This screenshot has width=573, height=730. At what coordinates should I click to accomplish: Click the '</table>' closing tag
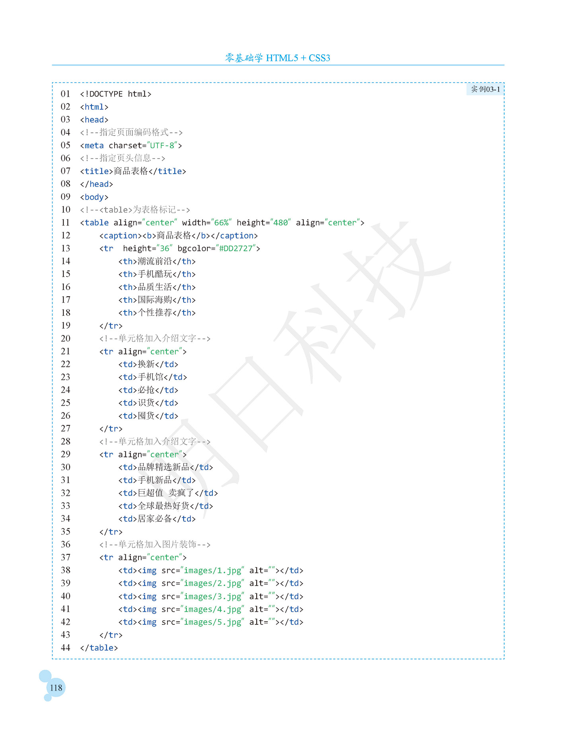[99, 648]
